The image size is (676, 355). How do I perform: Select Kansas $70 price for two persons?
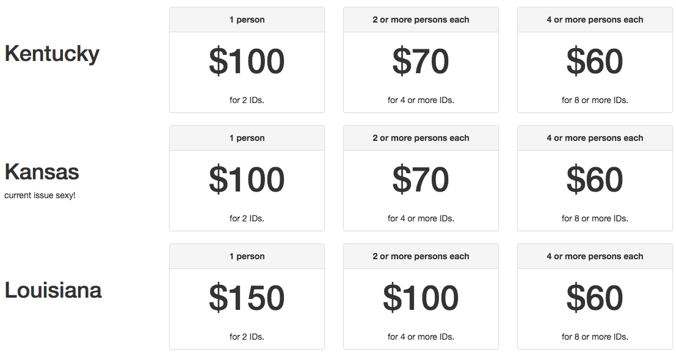pos(421,179)
